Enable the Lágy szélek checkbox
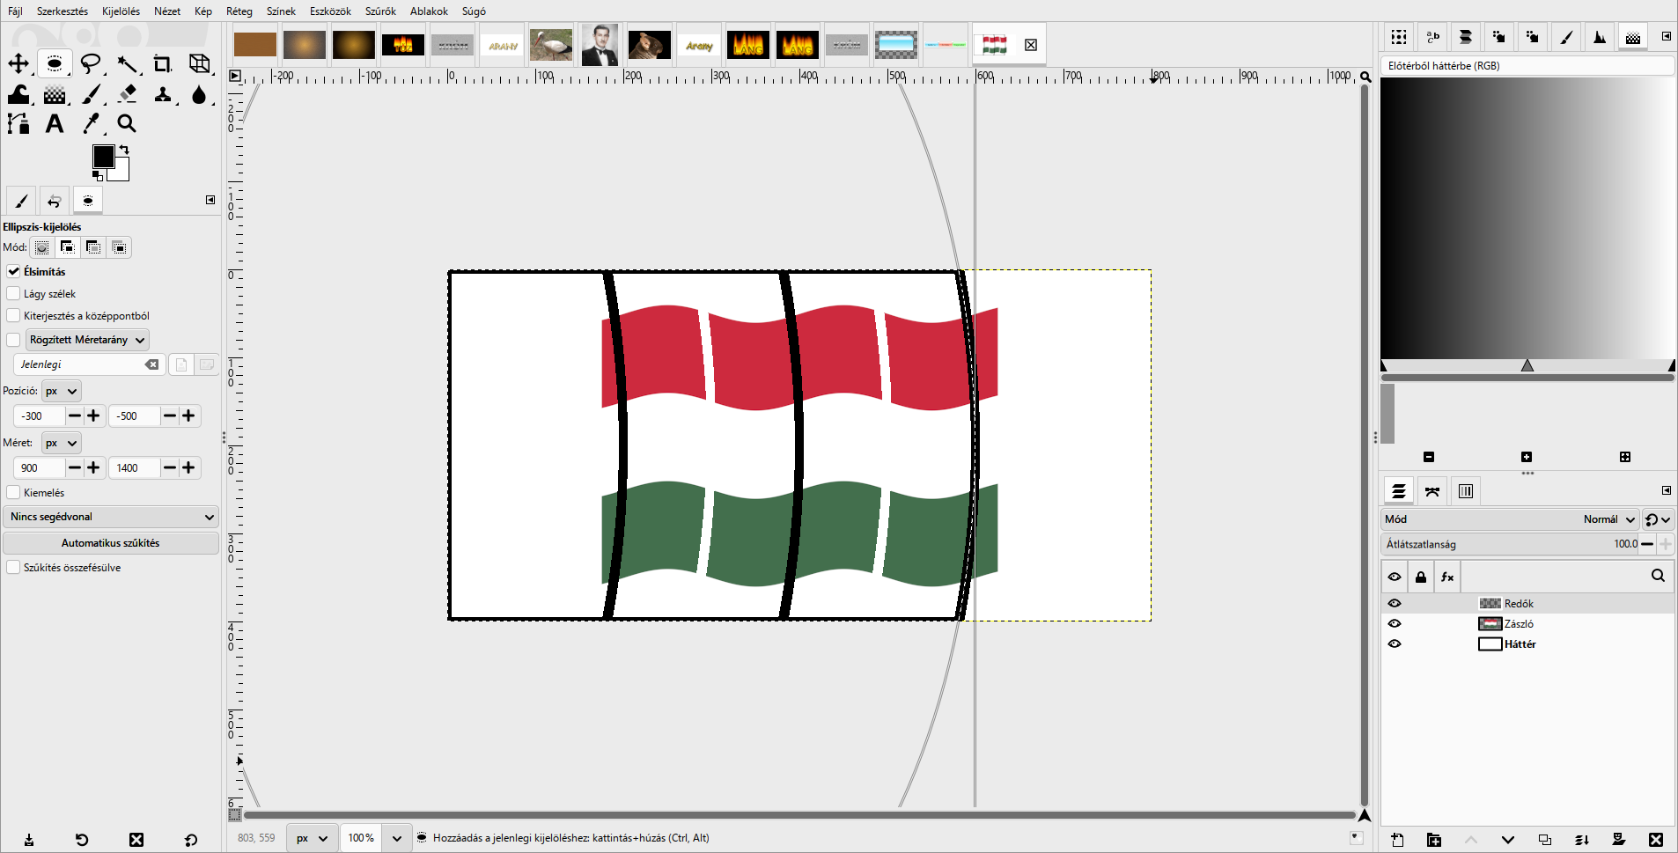This screenshot has height=853, width=1678. click(13, 293)
